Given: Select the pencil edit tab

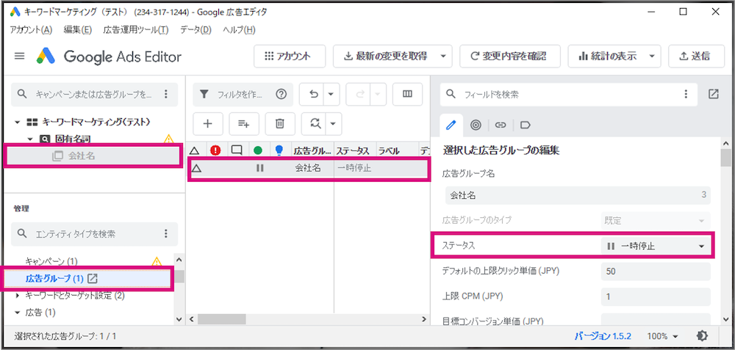Looking at the screenshot, I should 451,125.
